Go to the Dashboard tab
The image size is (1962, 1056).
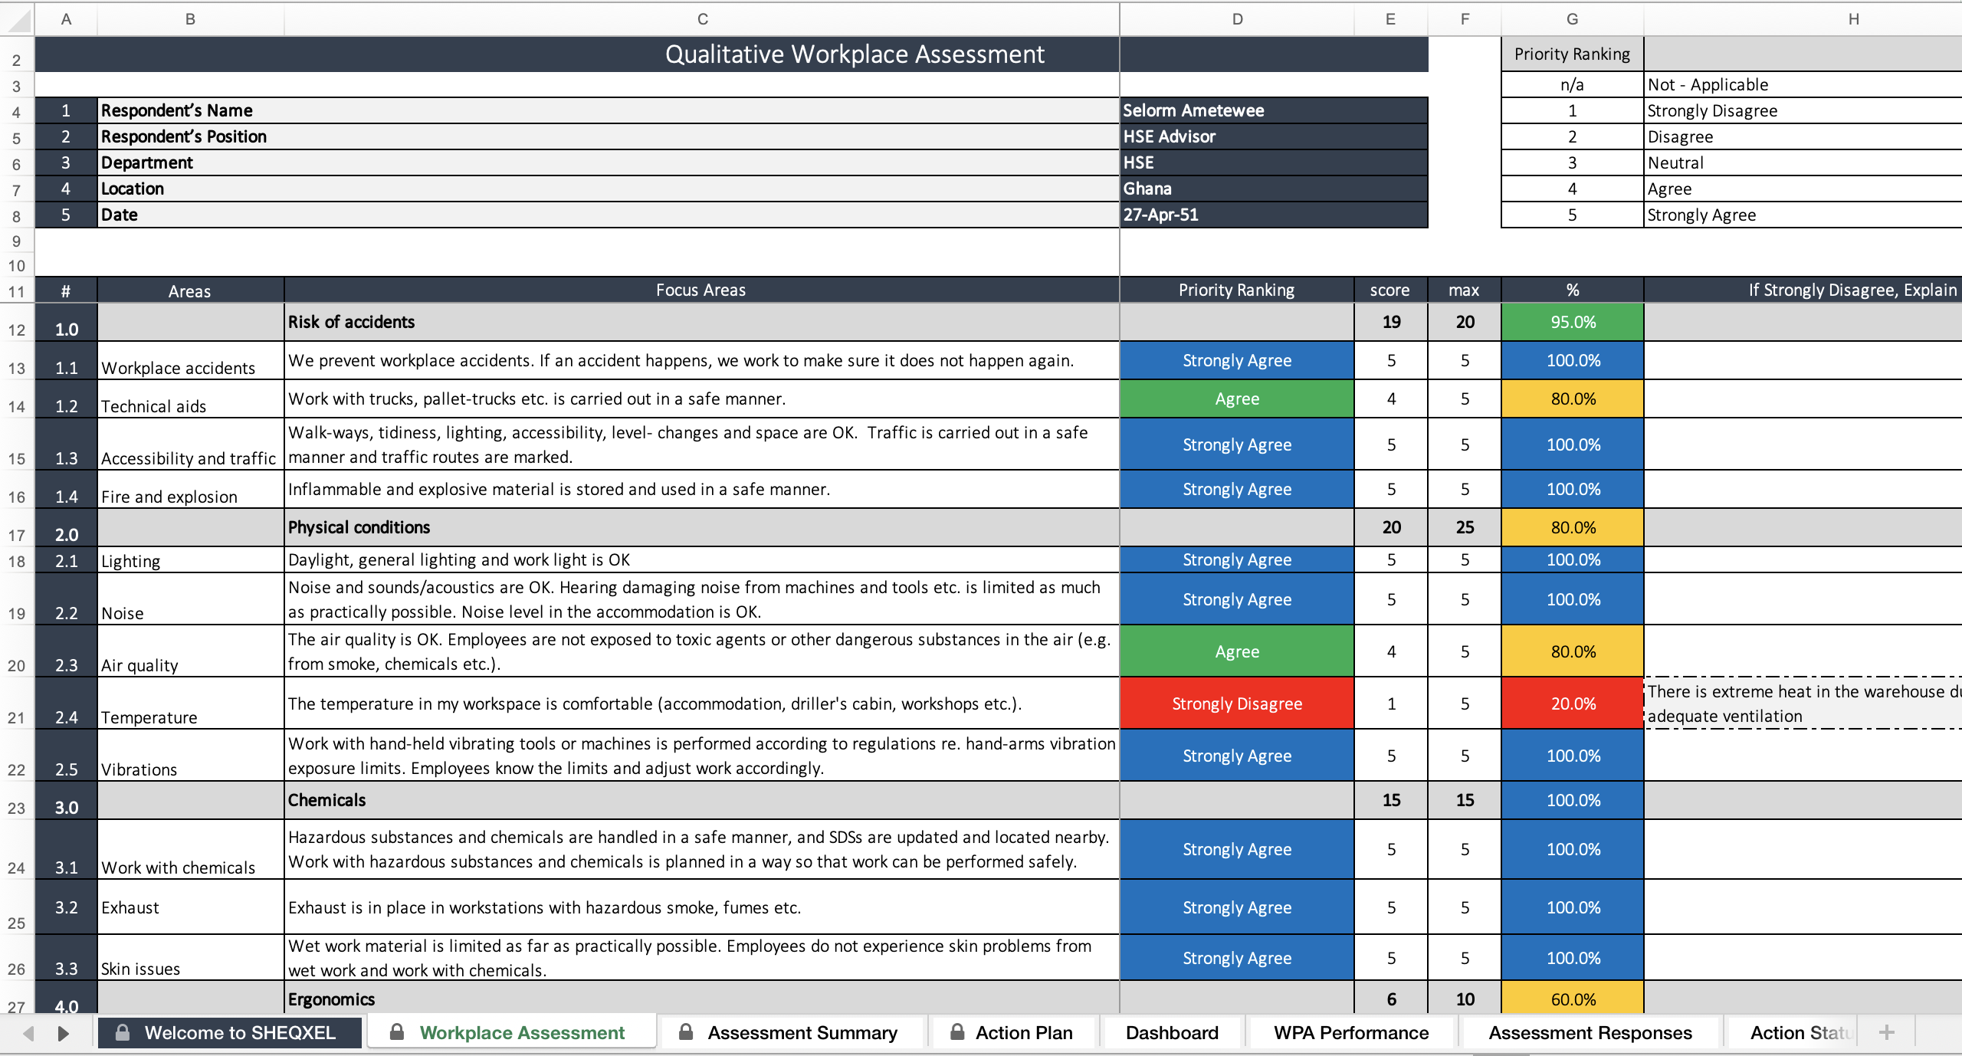(1172, 1032)
